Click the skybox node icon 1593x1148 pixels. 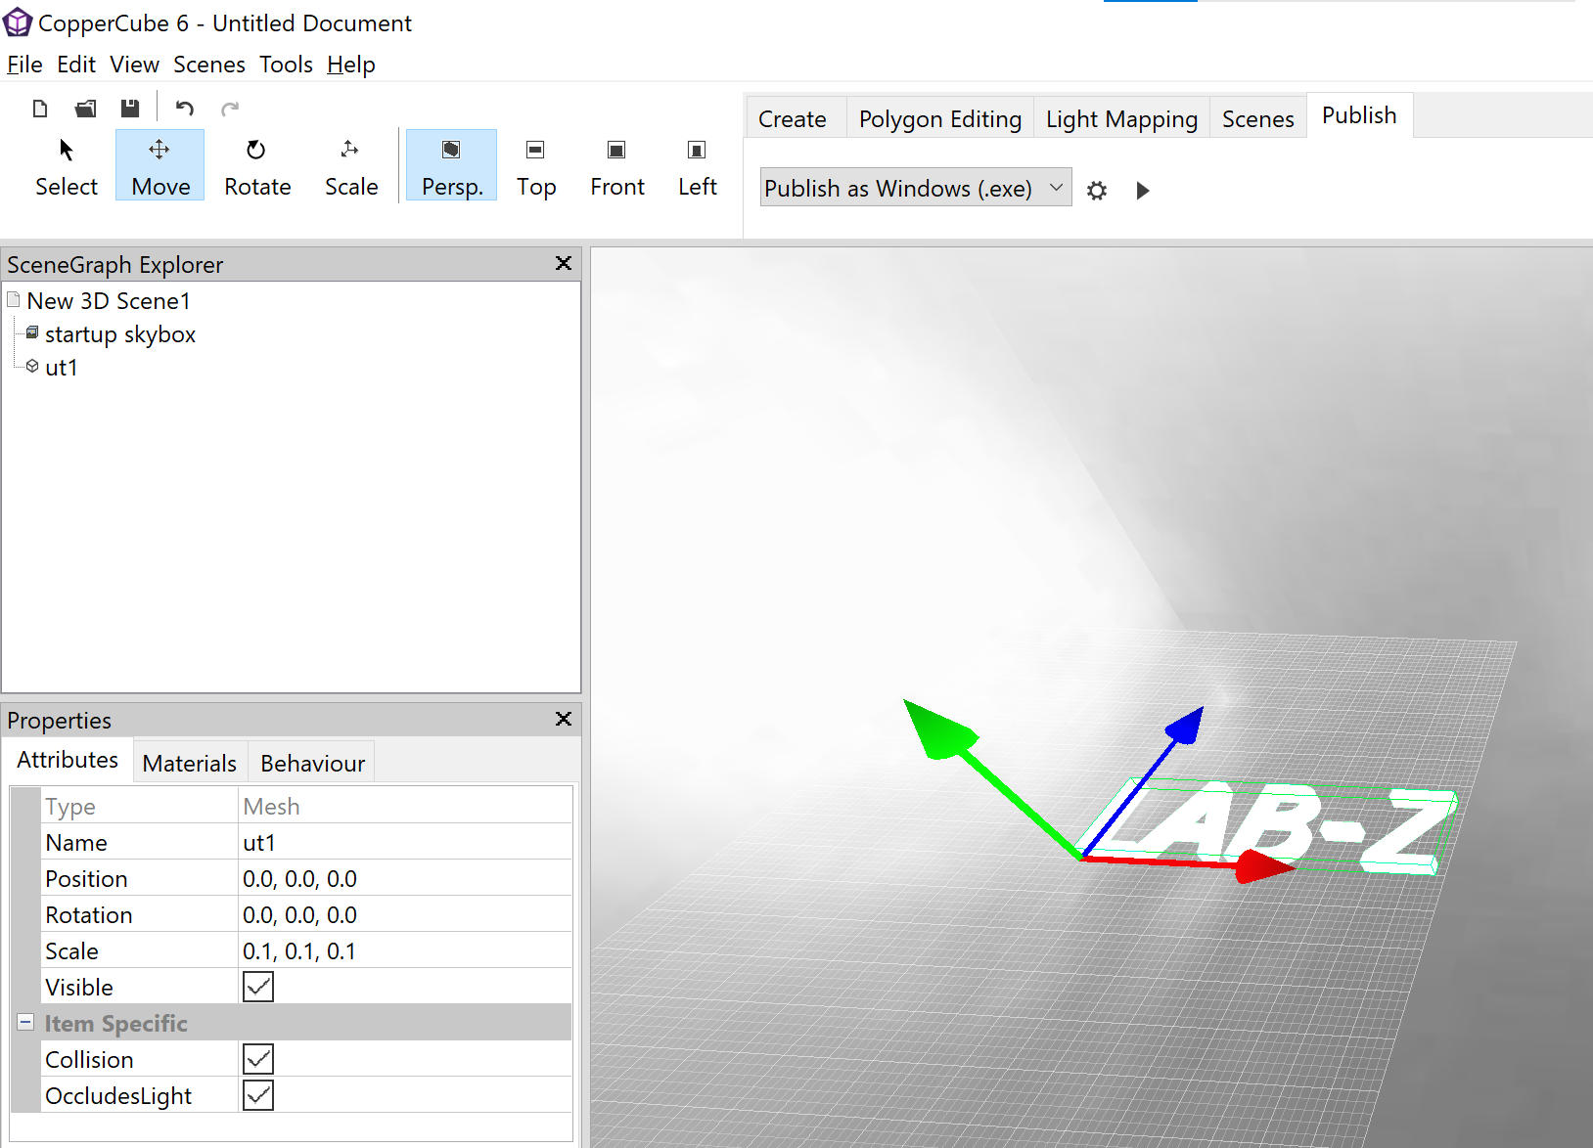pos(32,333)
